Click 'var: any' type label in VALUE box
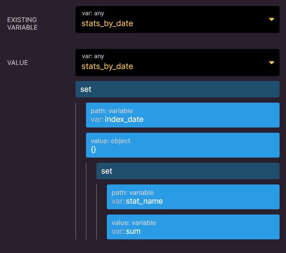Image resolution: width=286 pixels, height=253 pixels. (x=93, y=56)
